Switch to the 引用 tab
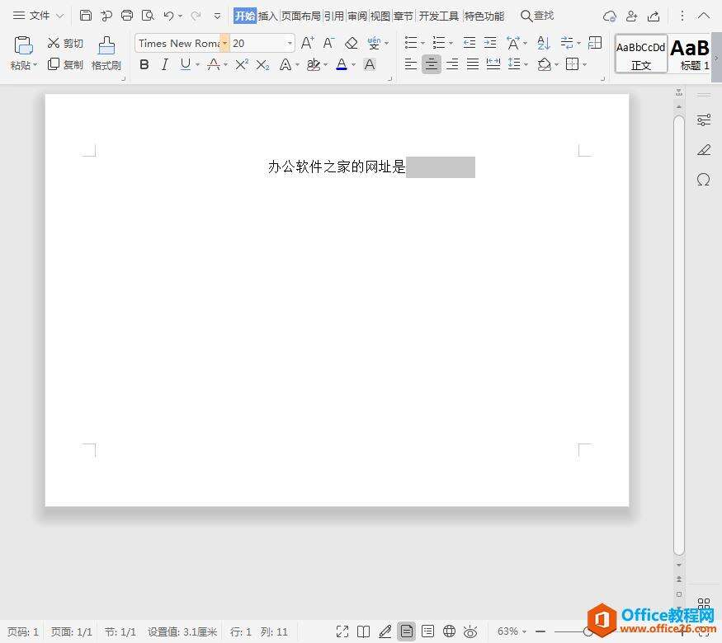 (334, 16)
